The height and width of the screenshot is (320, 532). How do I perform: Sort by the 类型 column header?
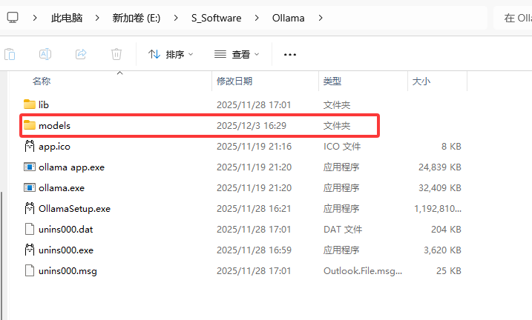[x=332, y=81]
